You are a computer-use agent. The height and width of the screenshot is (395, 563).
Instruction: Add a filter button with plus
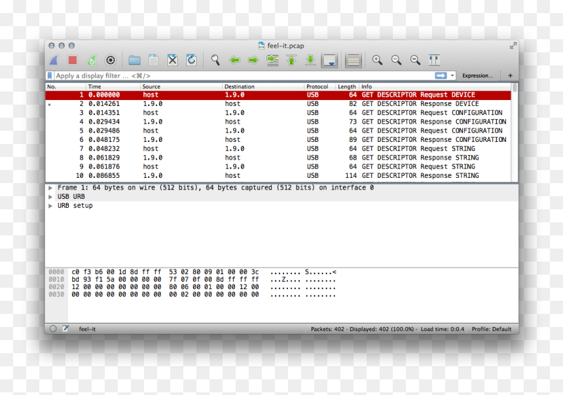tap(510, 76)
